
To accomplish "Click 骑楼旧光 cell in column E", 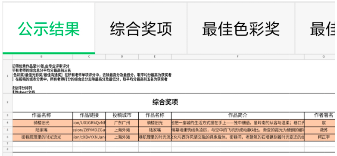I will tap(155, 123).
